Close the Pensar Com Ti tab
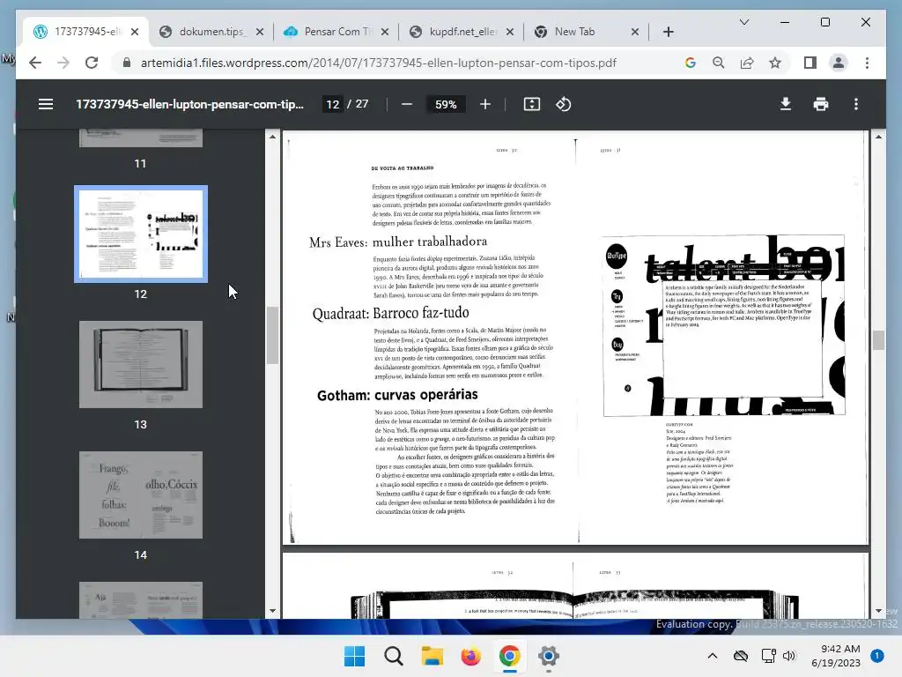This screenshot has height=677, width=902. [385, 32]
